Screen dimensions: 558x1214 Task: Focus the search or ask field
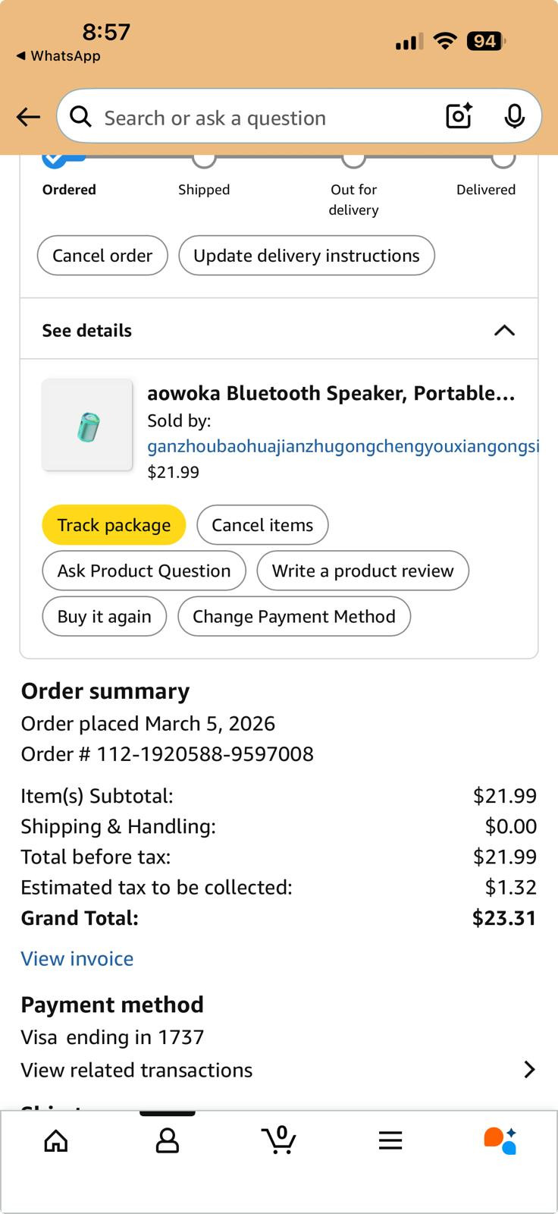coord(265,117)
